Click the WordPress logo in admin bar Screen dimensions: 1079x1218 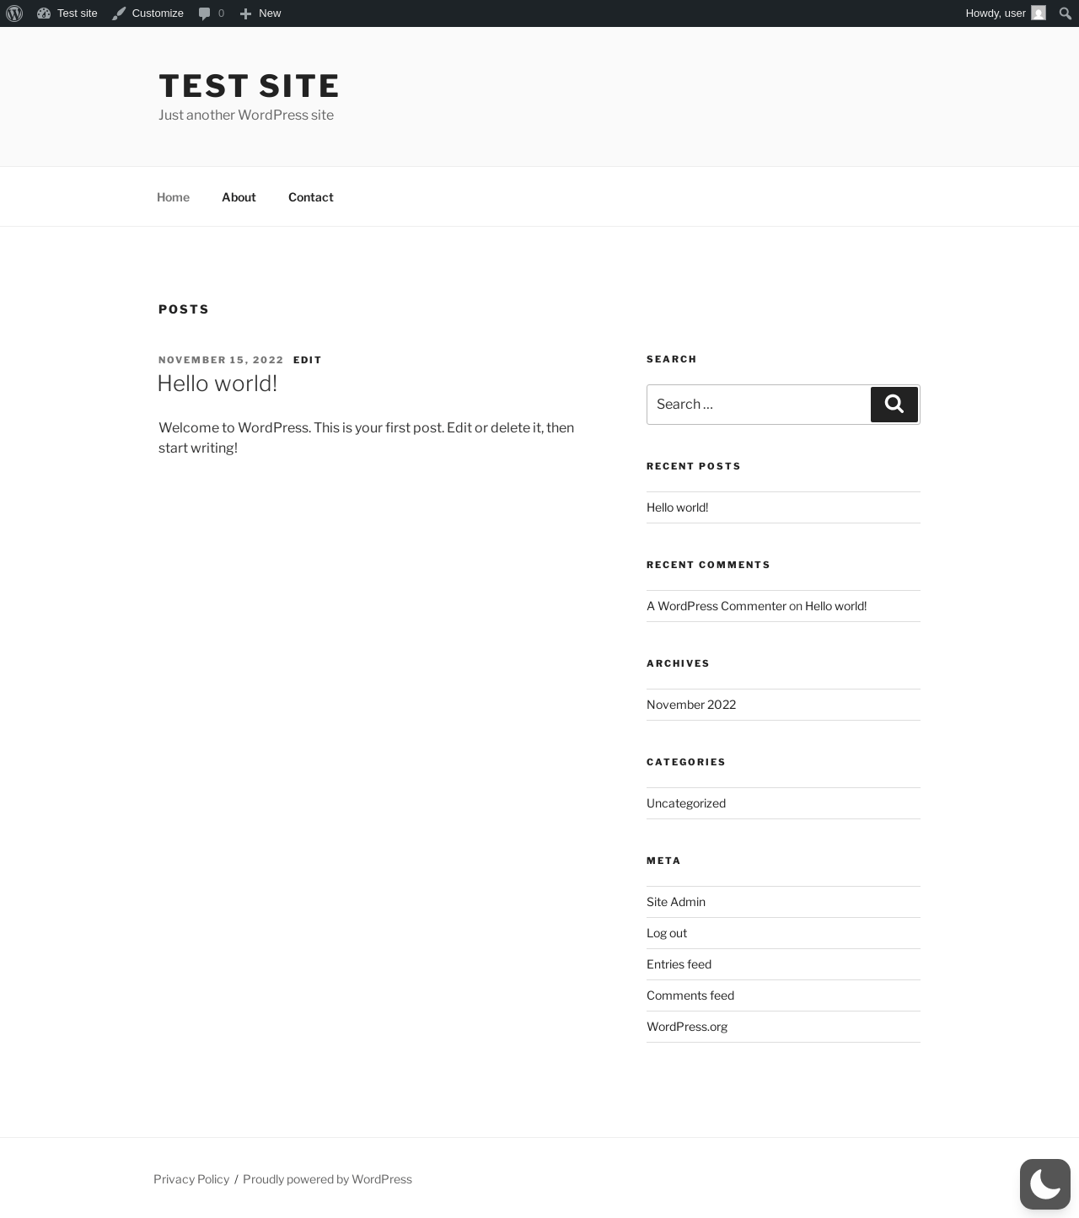pos(14,13)
